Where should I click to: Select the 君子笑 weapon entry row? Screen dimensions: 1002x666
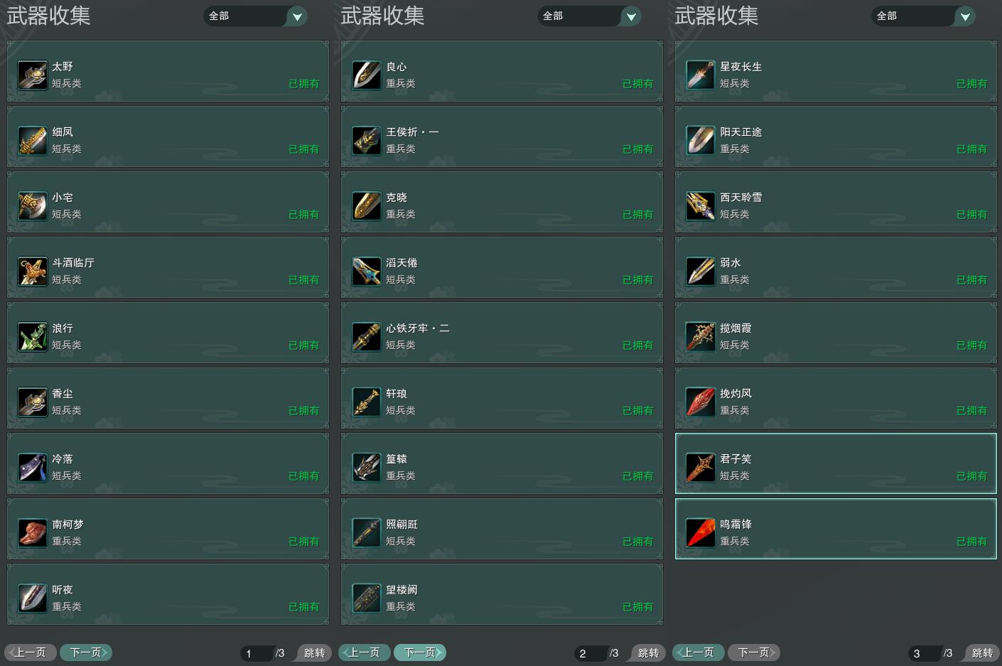click(836, 463)
